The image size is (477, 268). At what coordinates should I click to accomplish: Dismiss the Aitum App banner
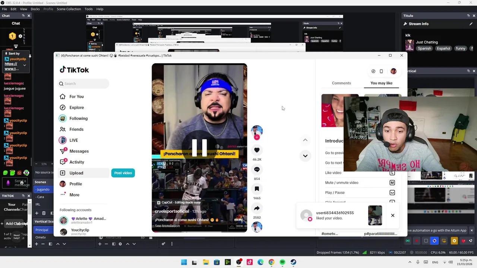(471, 230)
